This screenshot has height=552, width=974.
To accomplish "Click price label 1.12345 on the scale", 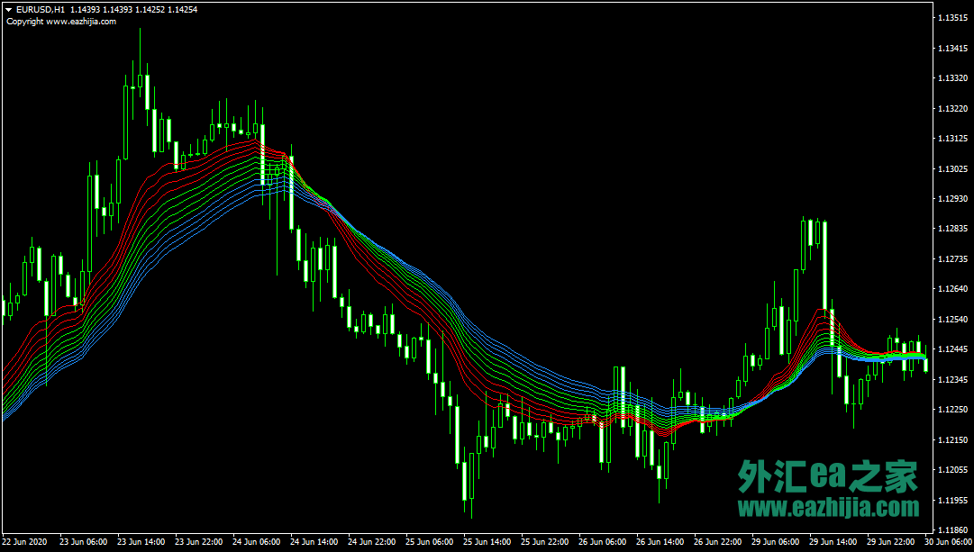I will tap(953, 379).
